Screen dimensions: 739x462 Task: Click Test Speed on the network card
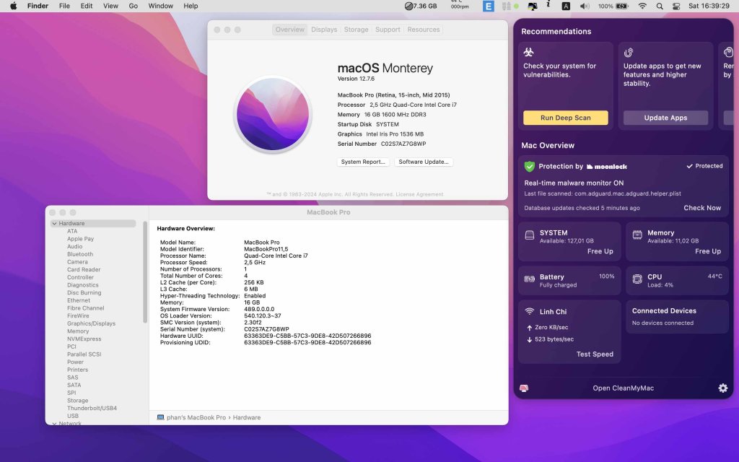click(x=595, y=354)
